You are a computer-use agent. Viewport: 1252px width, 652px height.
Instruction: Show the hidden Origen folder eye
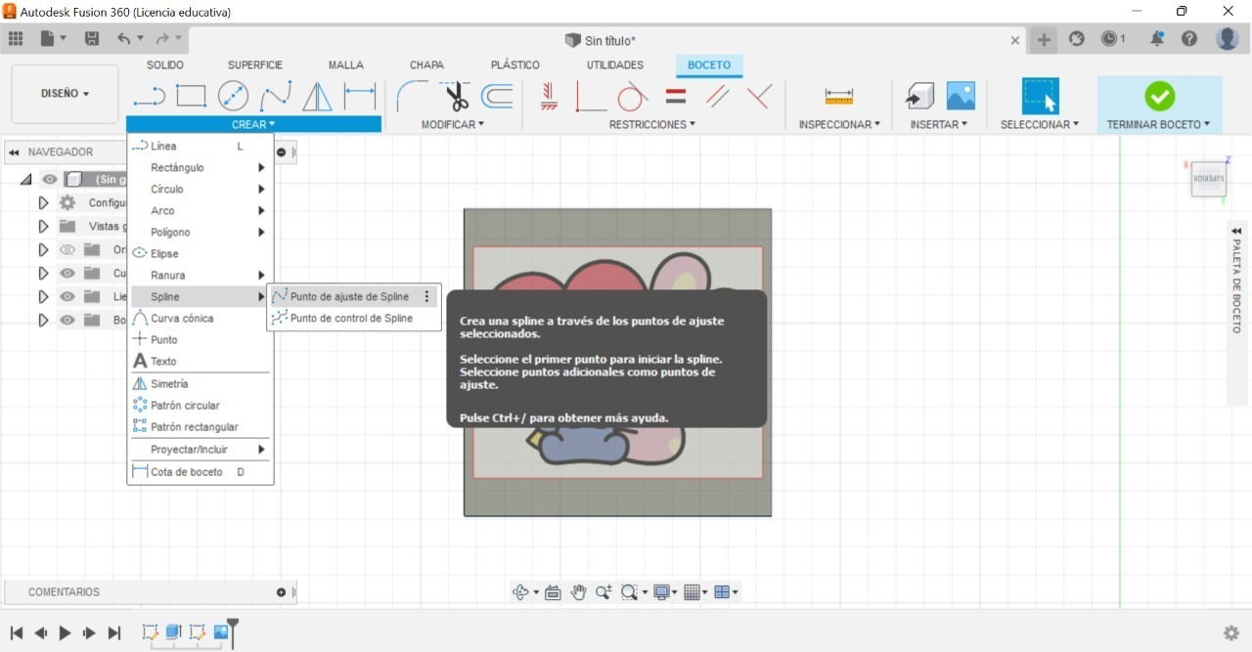67,249
